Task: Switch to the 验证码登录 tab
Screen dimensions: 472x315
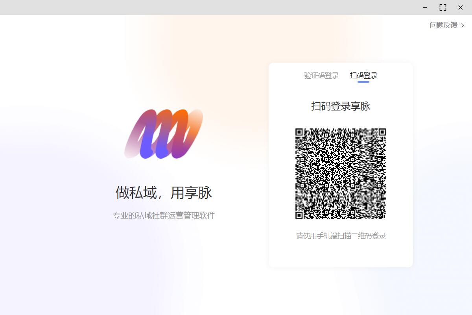Action: (321, 76)
